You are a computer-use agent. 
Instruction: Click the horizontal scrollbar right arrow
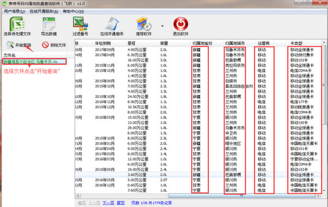(319, 196)
